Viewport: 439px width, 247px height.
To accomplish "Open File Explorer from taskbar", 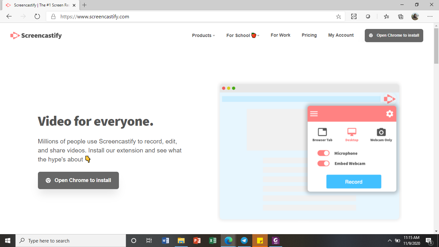I will (x=181, y=241).
